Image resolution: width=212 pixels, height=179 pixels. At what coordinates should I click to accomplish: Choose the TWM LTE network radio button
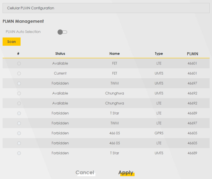click(19, 123)
